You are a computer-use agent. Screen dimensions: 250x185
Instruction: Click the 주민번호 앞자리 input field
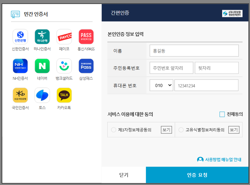[x=171, y=68]
